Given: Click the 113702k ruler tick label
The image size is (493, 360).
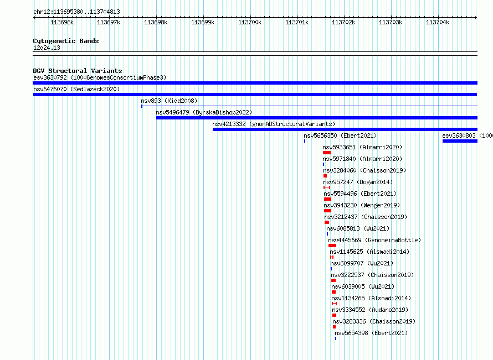Looking at the screenshot, I should pos(343,22).
